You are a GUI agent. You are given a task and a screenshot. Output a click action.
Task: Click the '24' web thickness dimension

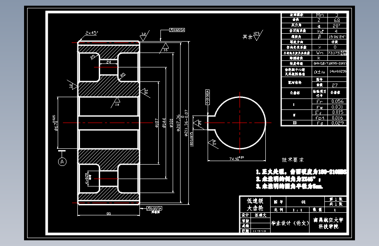108,62
